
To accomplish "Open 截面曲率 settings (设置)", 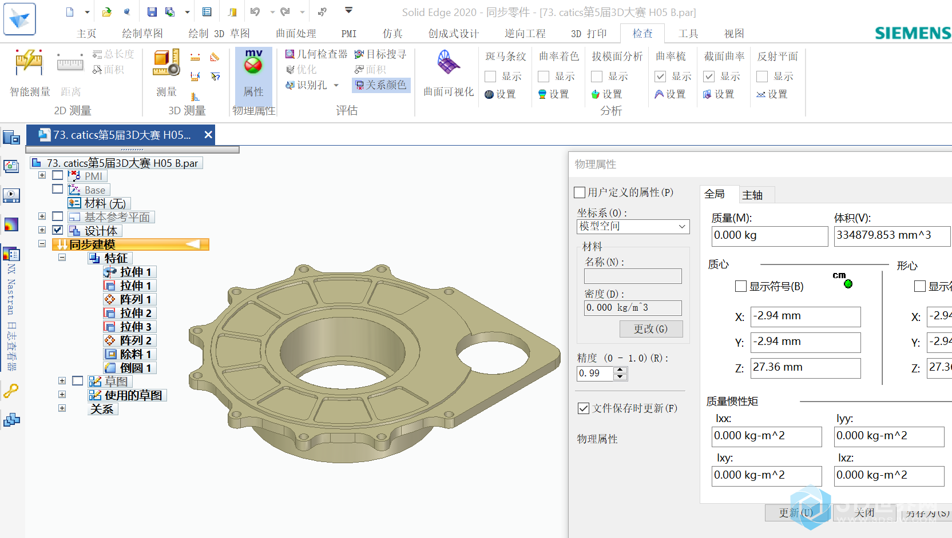I will coord(719,94).
